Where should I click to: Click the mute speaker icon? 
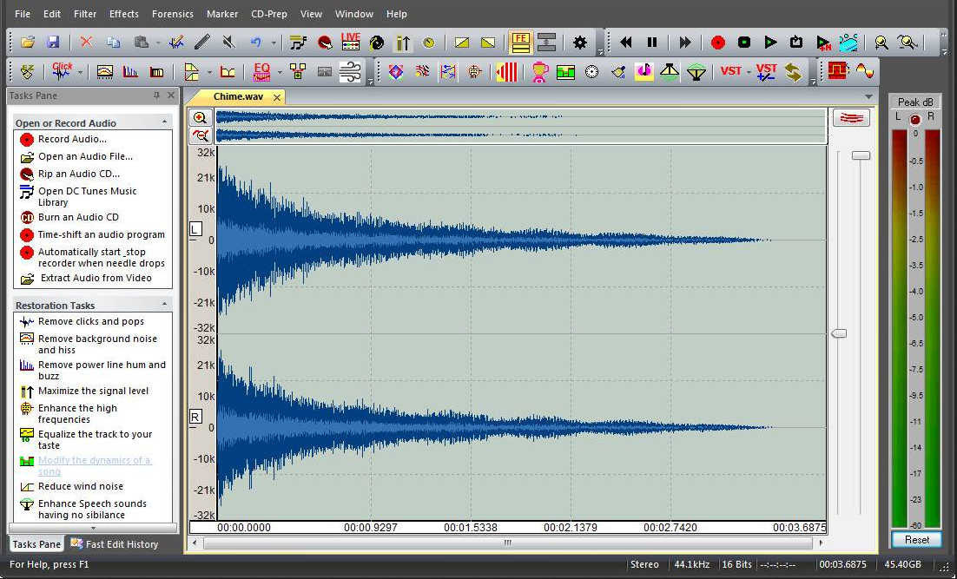click(x=229, y=42)
